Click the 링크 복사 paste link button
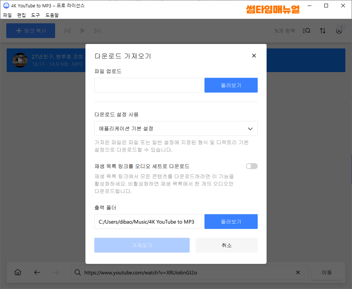This screenshot has height=289, width=352. point(31,31)
